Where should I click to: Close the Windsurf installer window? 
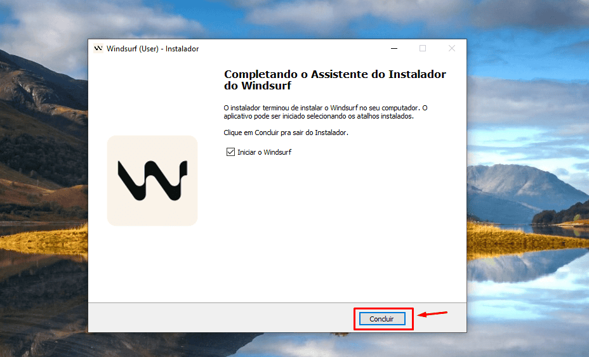click(x=452, y=48)
